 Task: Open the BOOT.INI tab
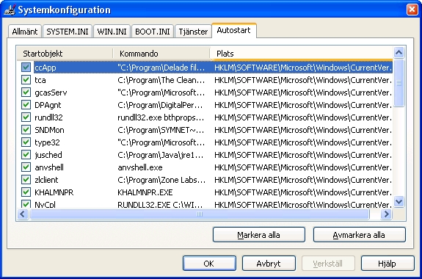point(153,32)
